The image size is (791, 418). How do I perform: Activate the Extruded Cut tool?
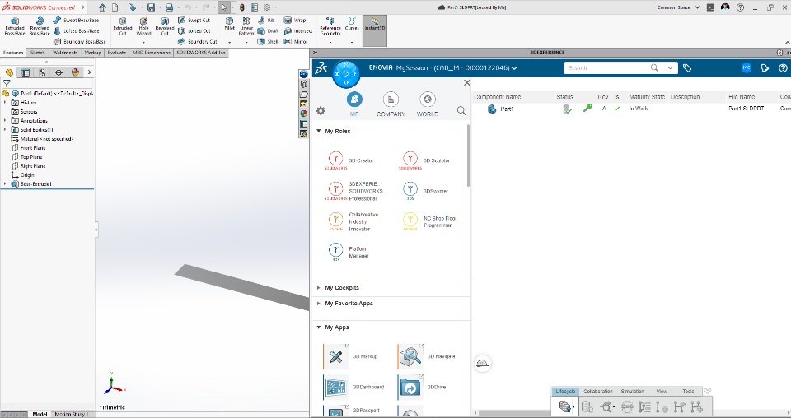click(x=123, y=26)
